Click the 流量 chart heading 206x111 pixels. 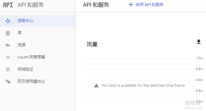pos(92,44)
